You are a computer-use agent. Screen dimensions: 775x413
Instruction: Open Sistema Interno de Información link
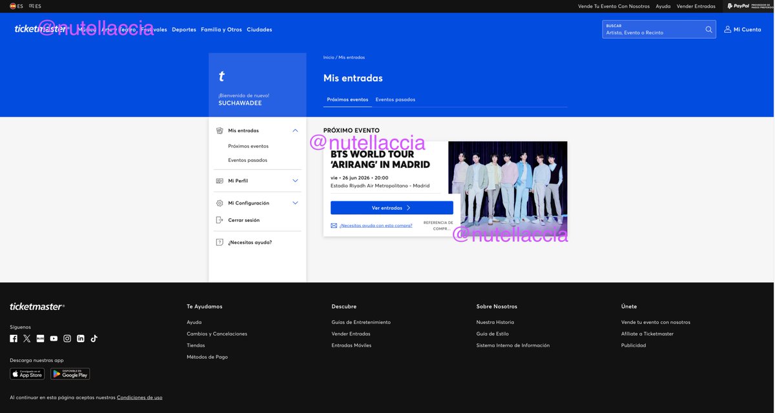click(x=513, y=345)
